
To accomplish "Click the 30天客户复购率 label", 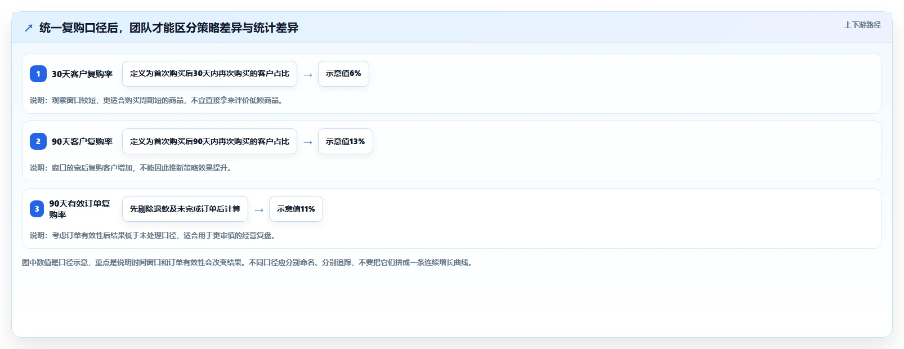I will tap(82, 74).
